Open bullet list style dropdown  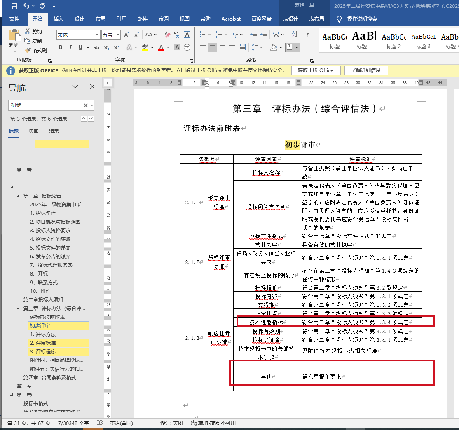click(x=210, y=35)
